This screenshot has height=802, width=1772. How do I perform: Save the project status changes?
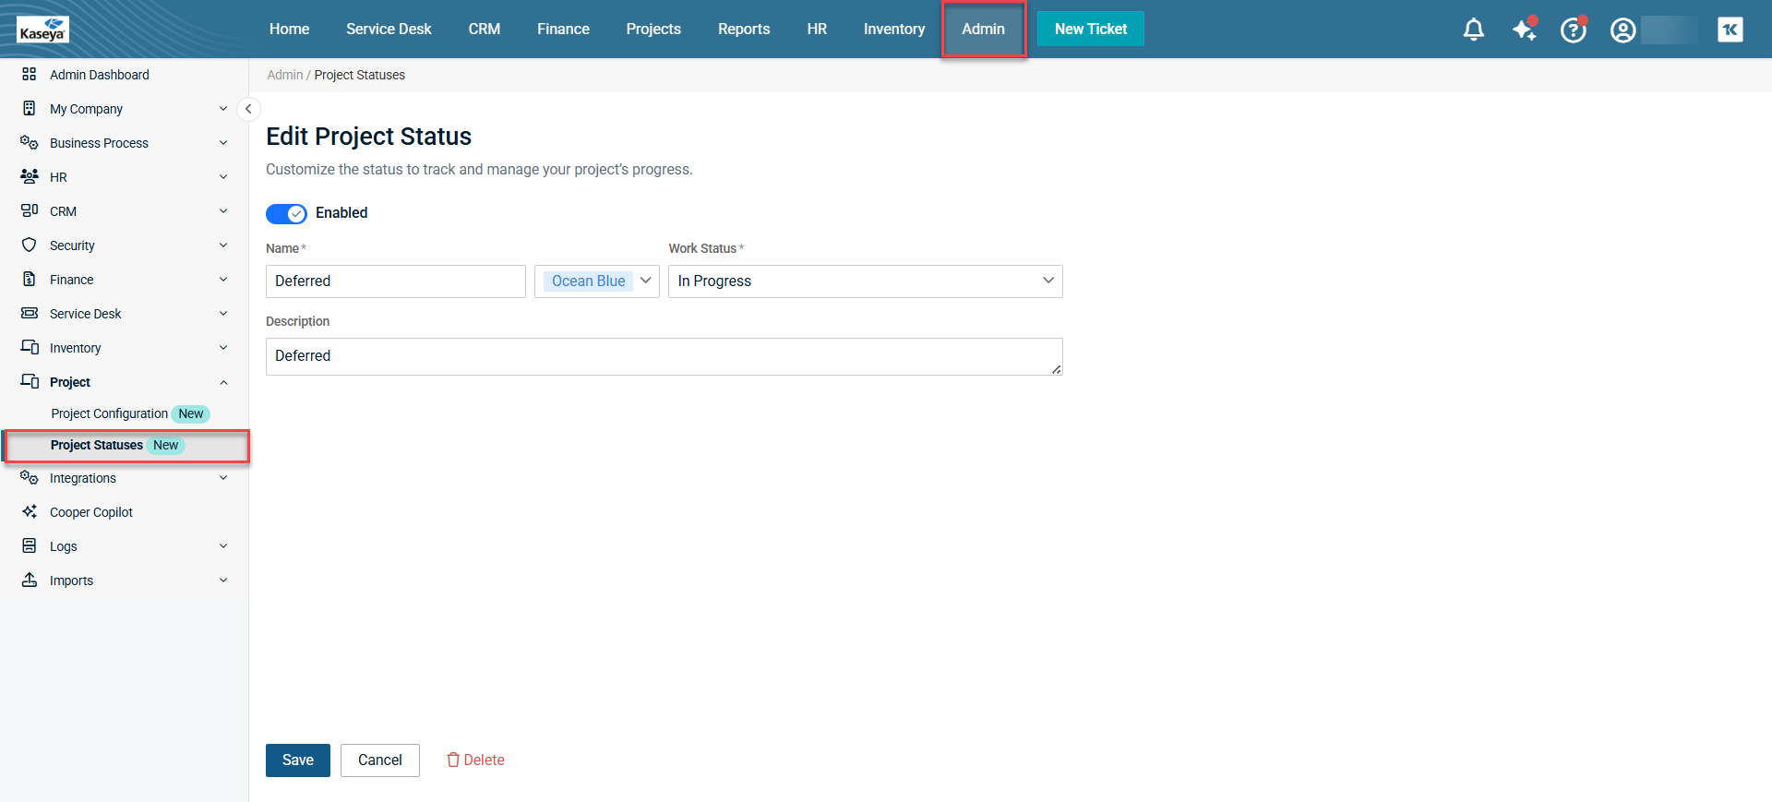[x=297, y=760]
